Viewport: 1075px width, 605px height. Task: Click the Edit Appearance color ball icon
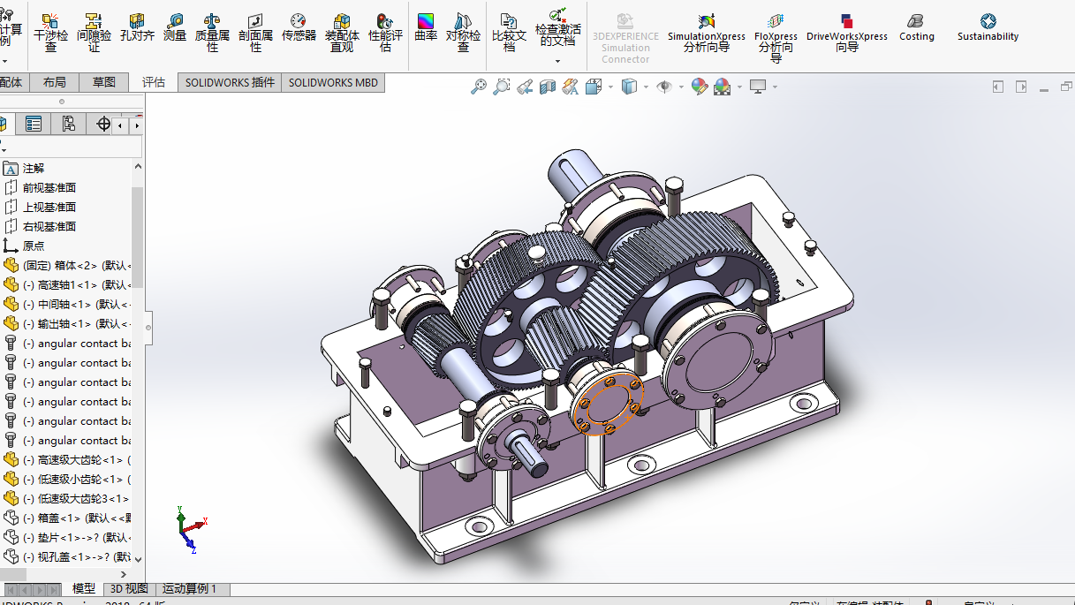699,87
